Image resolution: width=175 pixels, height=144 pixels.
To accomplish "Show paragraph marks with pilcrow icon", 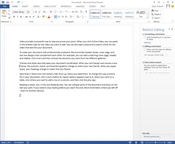I will [86, 12].
